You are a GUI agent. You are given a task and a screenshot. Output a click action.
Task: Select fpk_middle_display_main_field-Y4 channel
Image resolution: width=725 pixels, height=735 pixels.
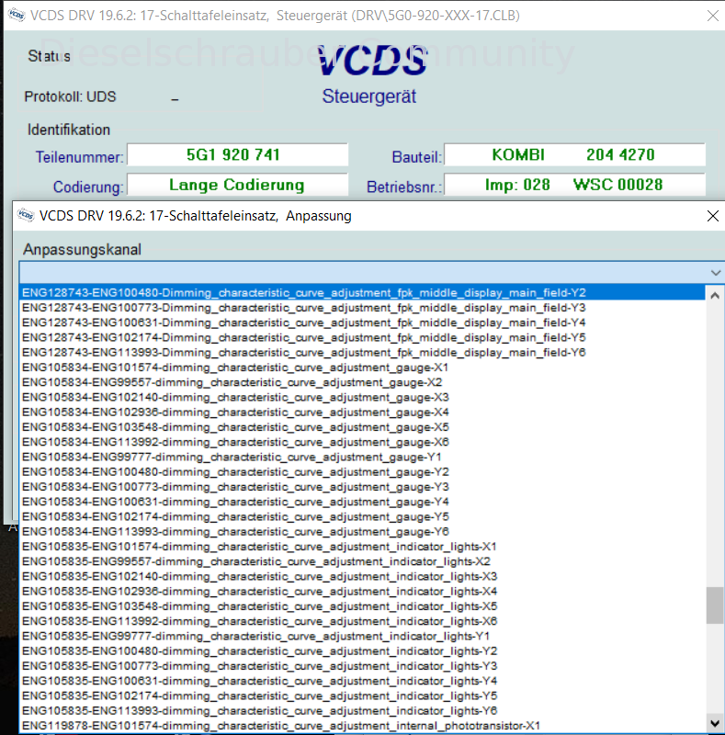362,322
